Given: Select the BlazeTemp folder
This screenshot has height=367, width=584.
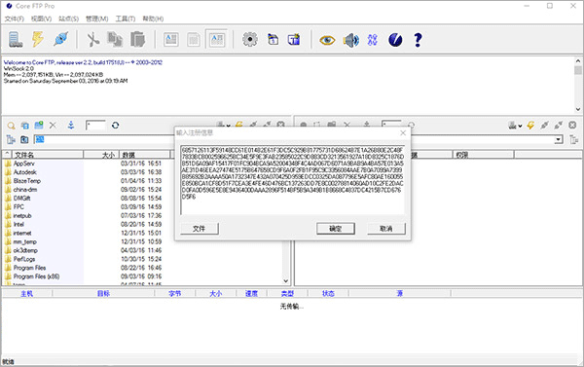Looking at the screenshot, I should 27,181.
